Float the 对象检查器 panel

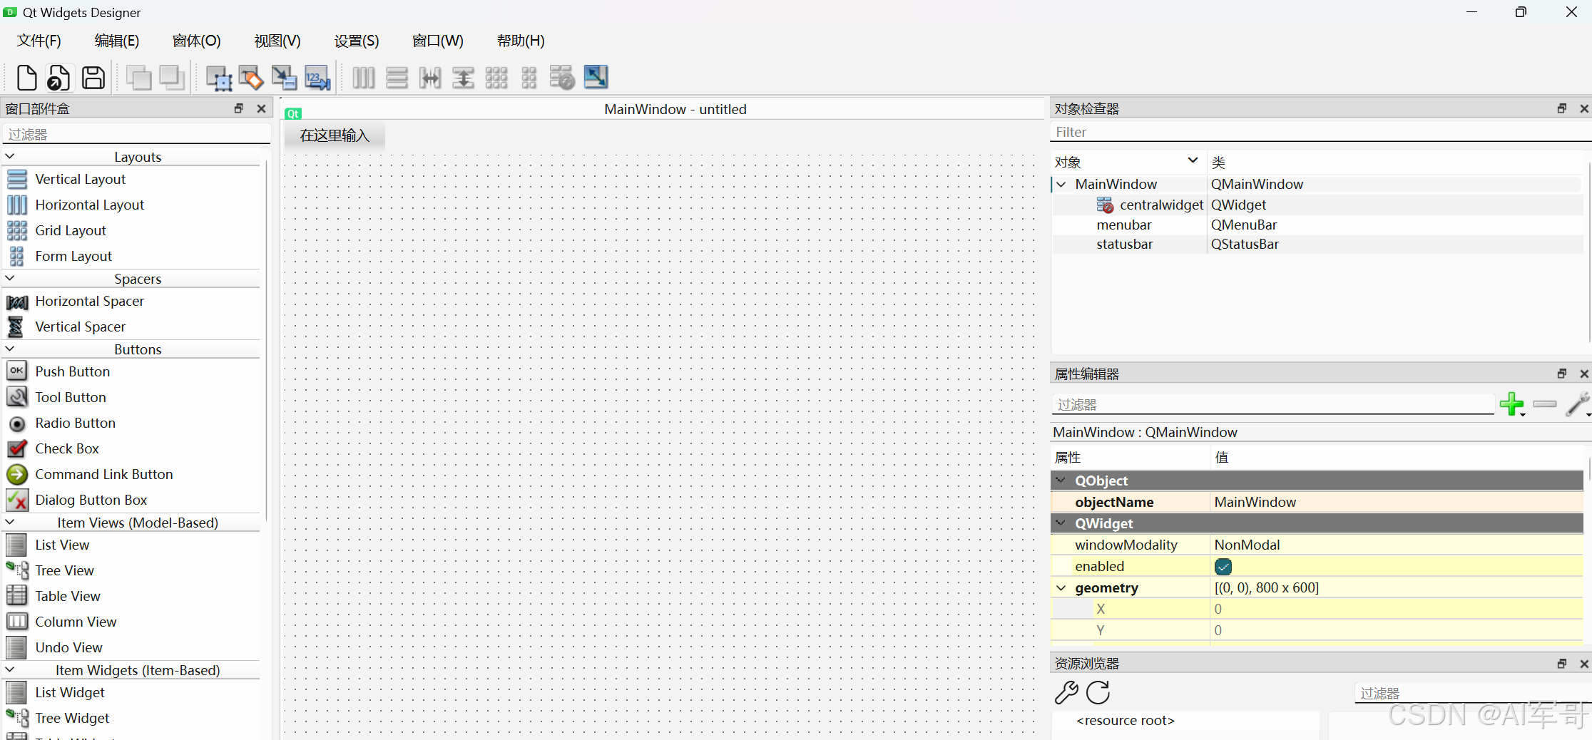1562,108
